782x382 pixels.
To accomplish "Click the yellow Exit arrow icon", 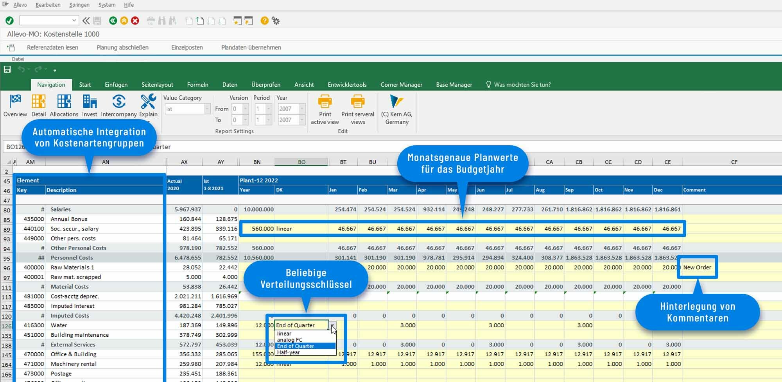I will pos(124,21).
